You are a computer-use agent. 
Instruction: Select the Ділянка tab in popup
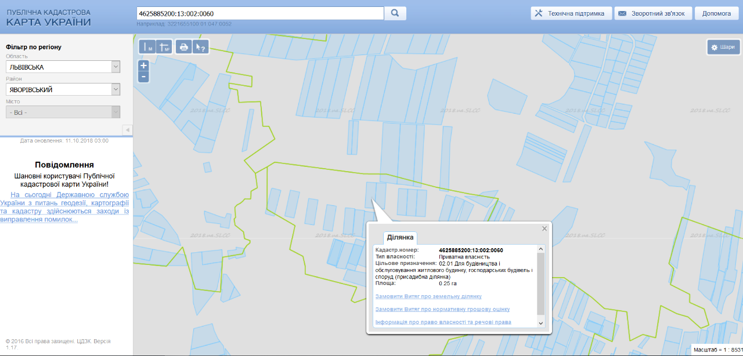click(400, 238)
